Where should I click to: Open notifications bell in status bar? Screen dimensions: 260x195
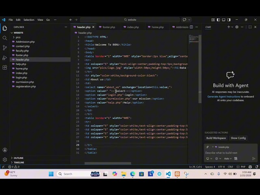[257, 167]
